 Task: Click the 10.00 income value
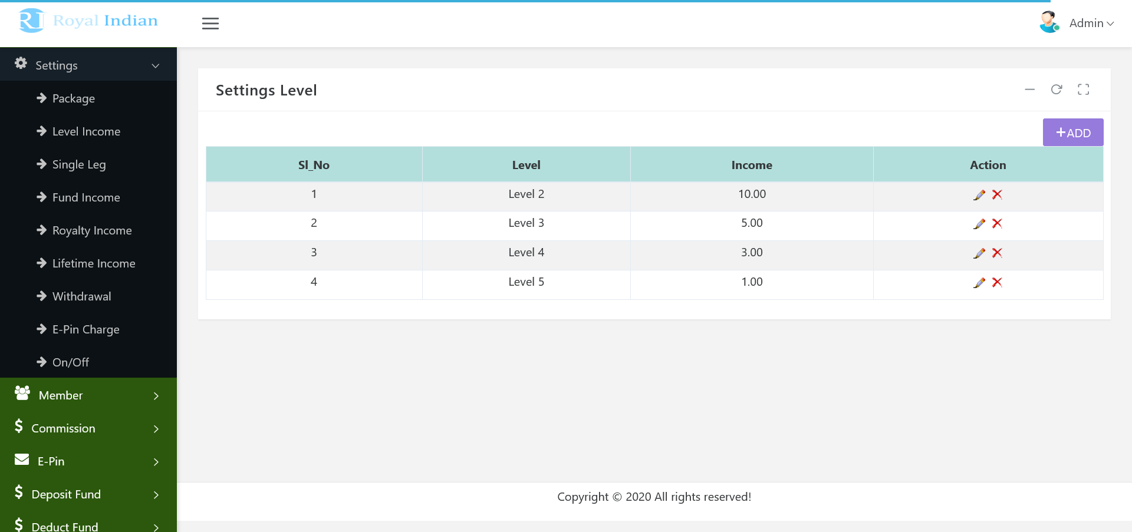point(752,194)
